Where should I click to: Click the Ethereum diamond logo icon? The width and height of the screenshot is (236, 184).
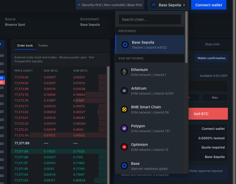[x=124, y=72]
